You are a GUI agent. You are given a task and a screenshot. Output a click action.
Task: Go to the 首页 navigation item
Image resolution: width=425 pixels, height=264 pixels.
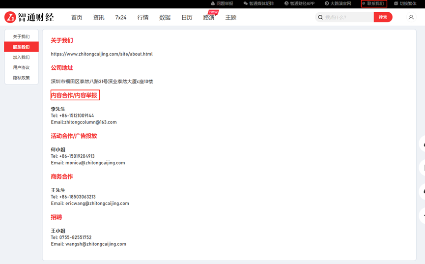77,17
